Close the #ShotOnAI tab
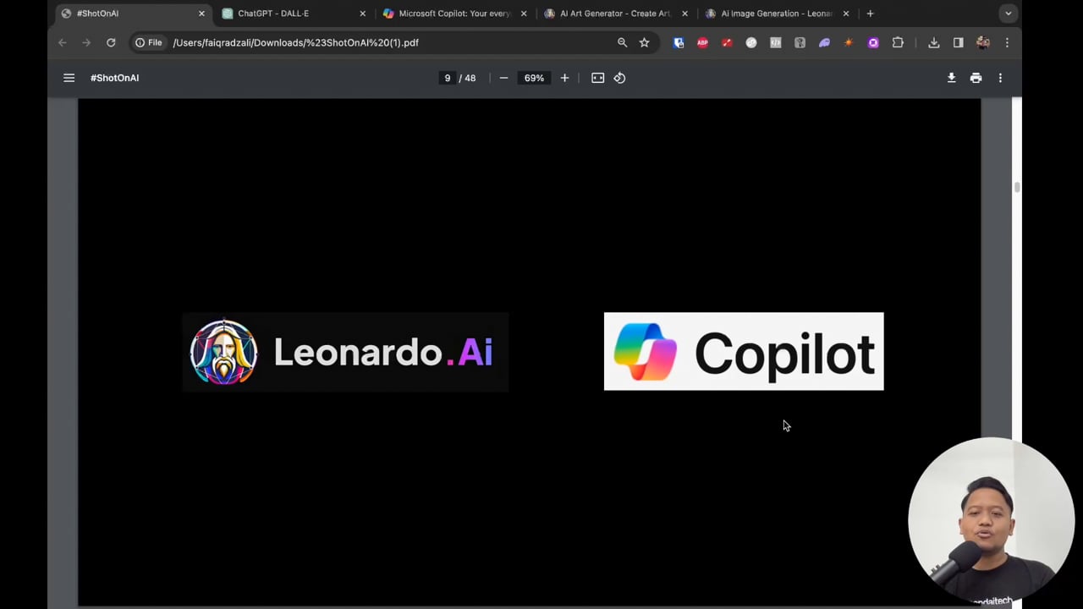The height and width of the screenshot is (609, 1083). [x=201, y=14]
